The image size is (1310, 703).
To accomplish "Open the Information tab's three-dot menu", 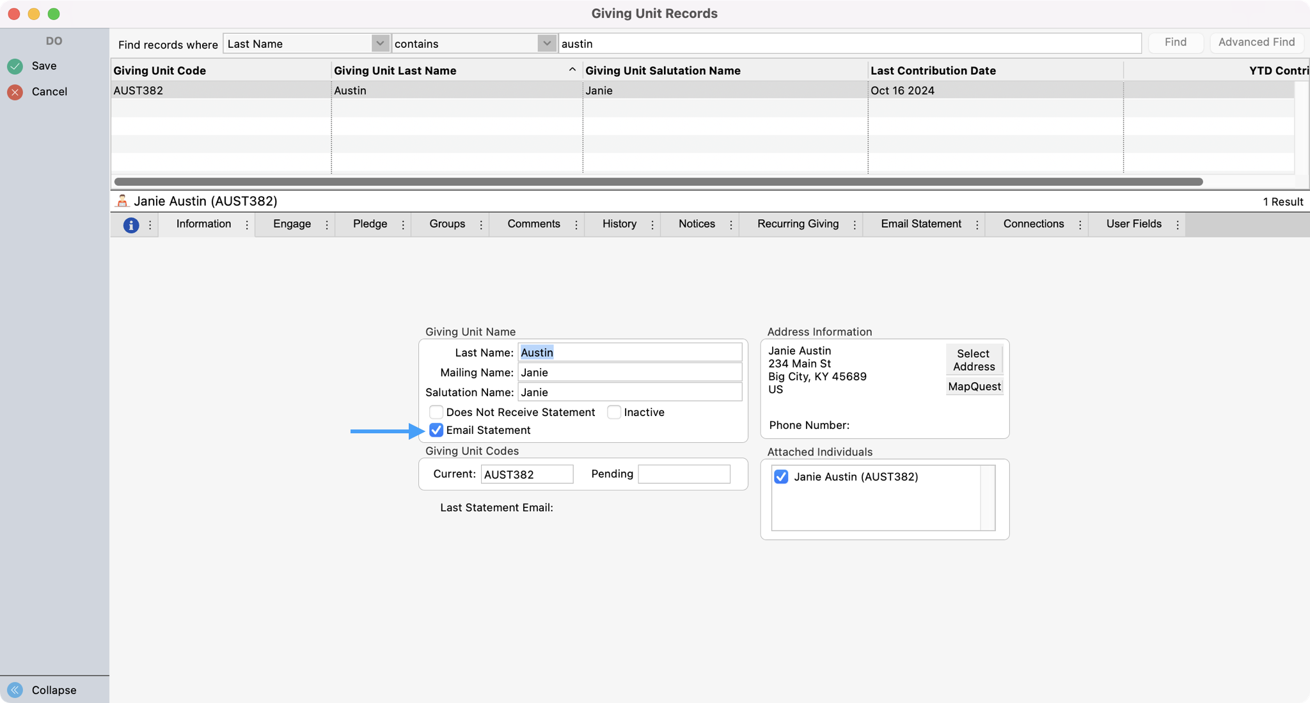I will (247, 225).
